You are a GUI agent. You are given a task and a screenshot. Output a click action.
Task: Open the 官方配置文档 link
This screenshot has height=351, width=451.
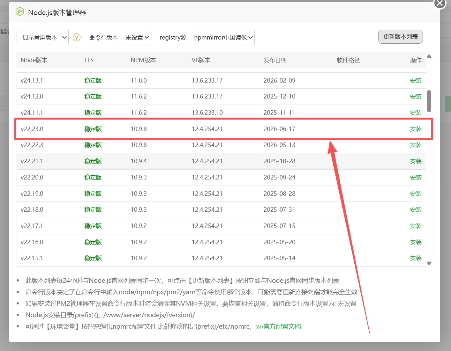pyautogui.click(x=278, y=326)
